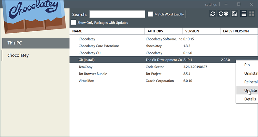Click version 1.3.3 cell
This screenshot has width=258, height=137.
pos(187,46)
